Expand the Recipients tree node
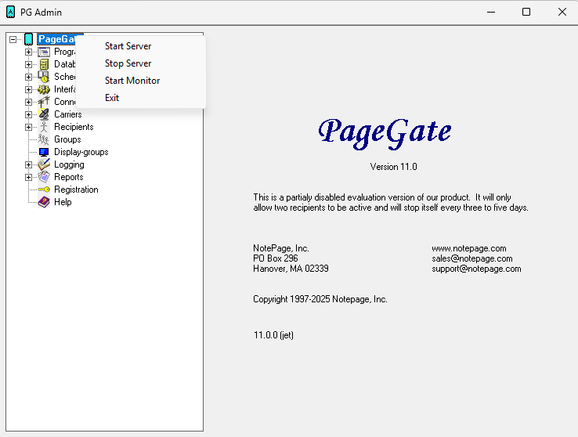The height and width of the screenshot is (437, 578). pos(28,127)
